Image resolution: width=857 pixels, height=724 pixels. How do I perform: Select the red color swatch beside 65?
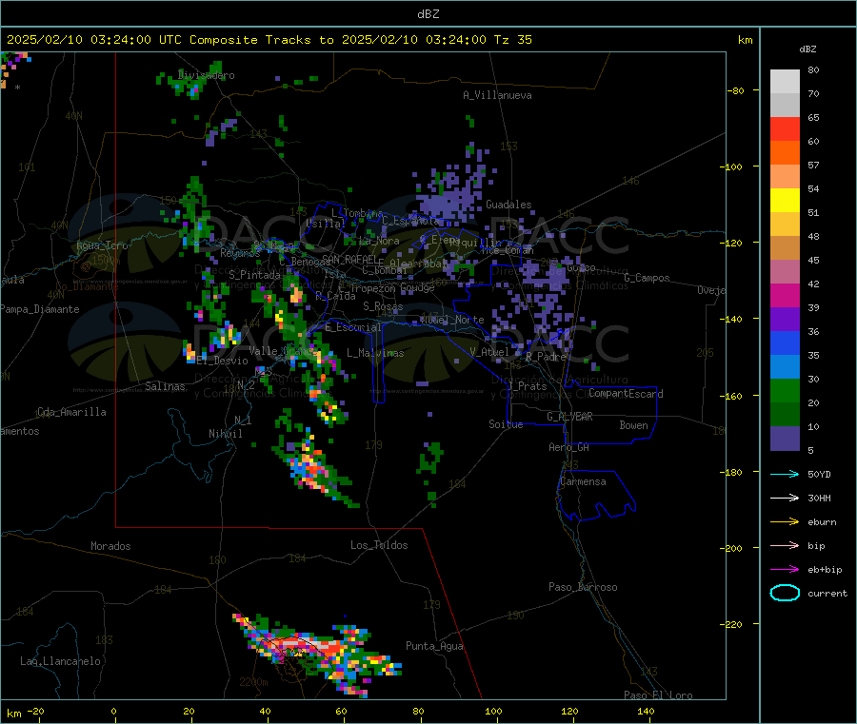coord(785,128)
